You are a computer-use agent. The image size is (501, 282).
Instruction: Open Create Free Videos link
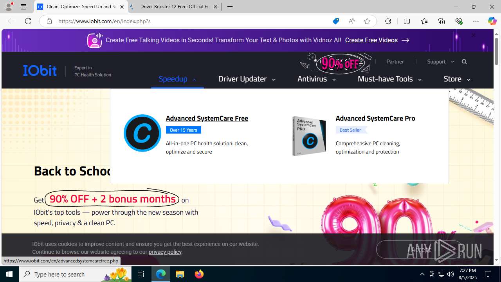point(377,40)
